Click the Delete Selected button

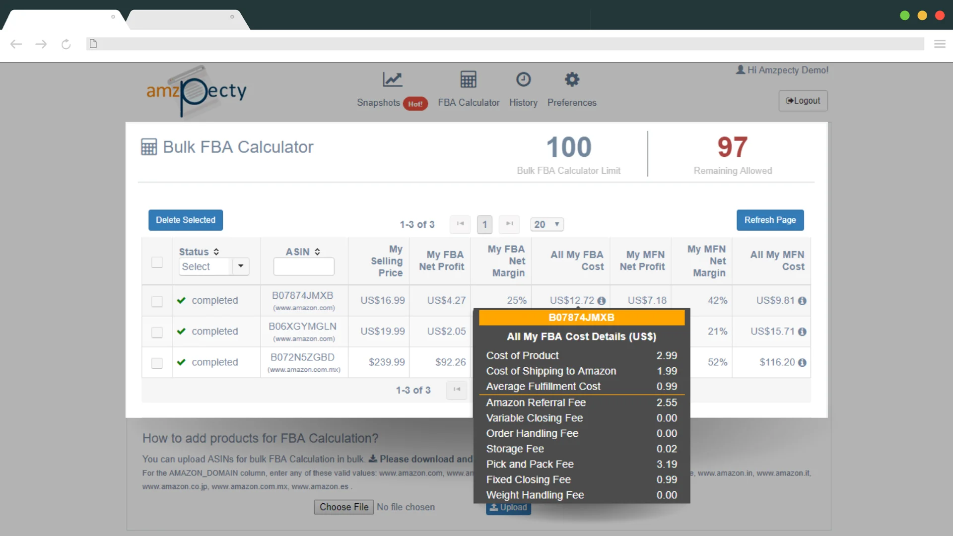(185, 220)
